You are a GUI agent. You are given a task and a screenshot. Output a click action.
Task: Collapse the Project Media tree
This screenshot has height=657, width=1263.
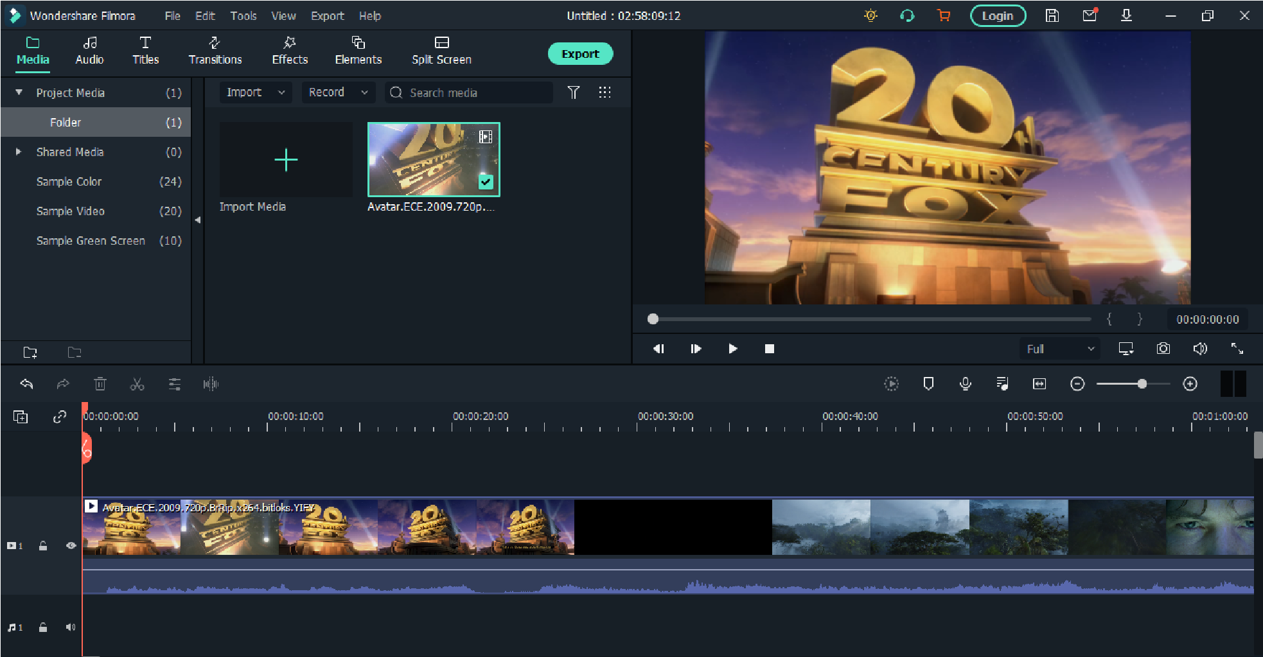click(19, 92)
